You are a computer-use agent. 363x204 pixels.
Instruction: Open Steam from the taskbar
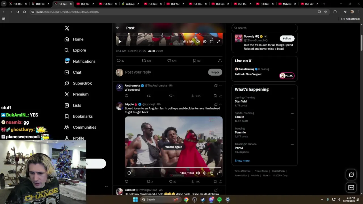tap(203, 199)
